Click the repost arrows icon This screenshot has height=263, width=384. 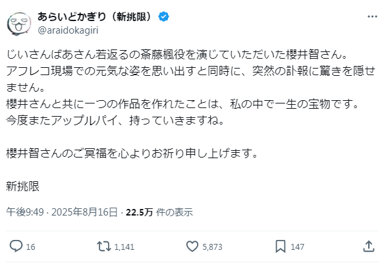point(104,247)
